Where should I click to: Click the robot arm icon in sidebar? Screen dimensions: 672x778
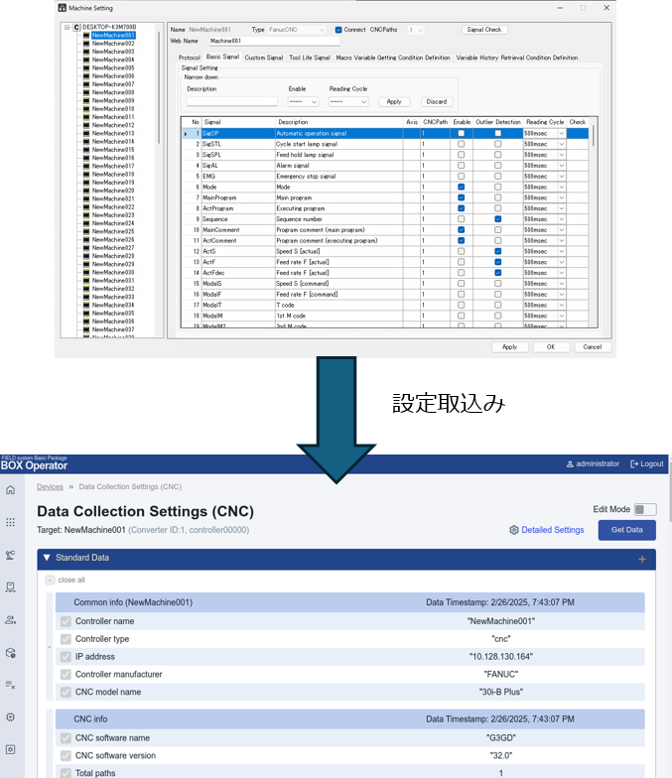point(11,556)
